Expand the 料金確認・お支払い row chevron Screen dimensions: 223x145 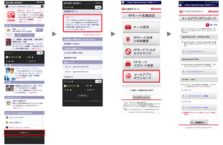(101, 44)
